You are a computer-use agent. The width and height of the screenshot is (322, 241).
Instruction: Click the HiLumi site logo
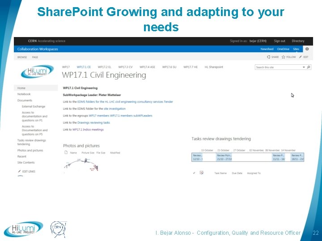(x=38, y=71)
